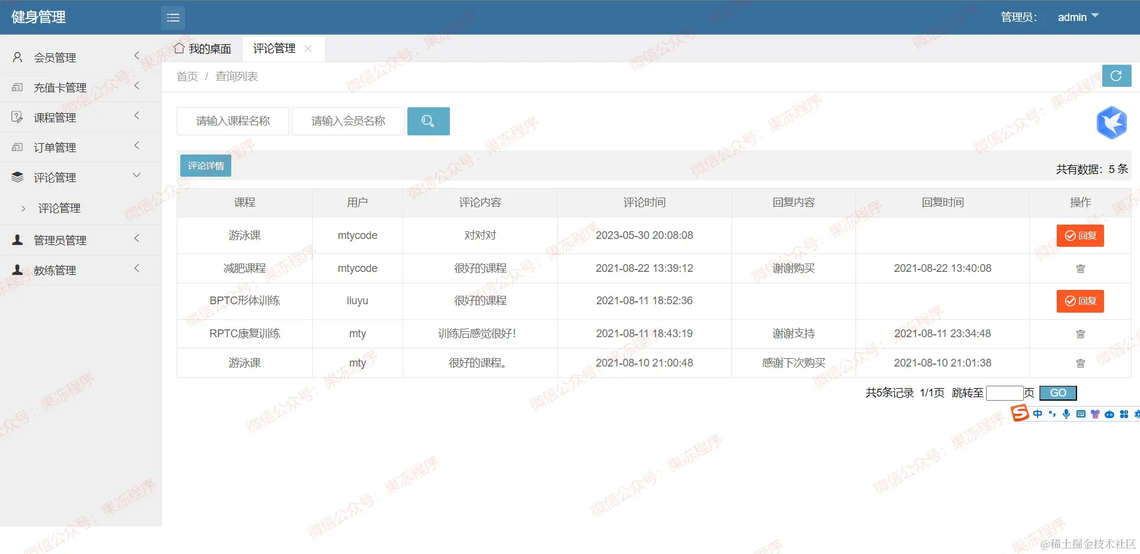
Task: Delete the 减肥课程 comment row
Action: point(1081,269)
